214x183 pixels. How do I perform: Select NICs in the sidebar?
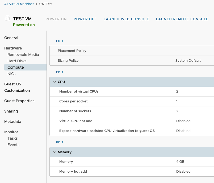(11, 74)
